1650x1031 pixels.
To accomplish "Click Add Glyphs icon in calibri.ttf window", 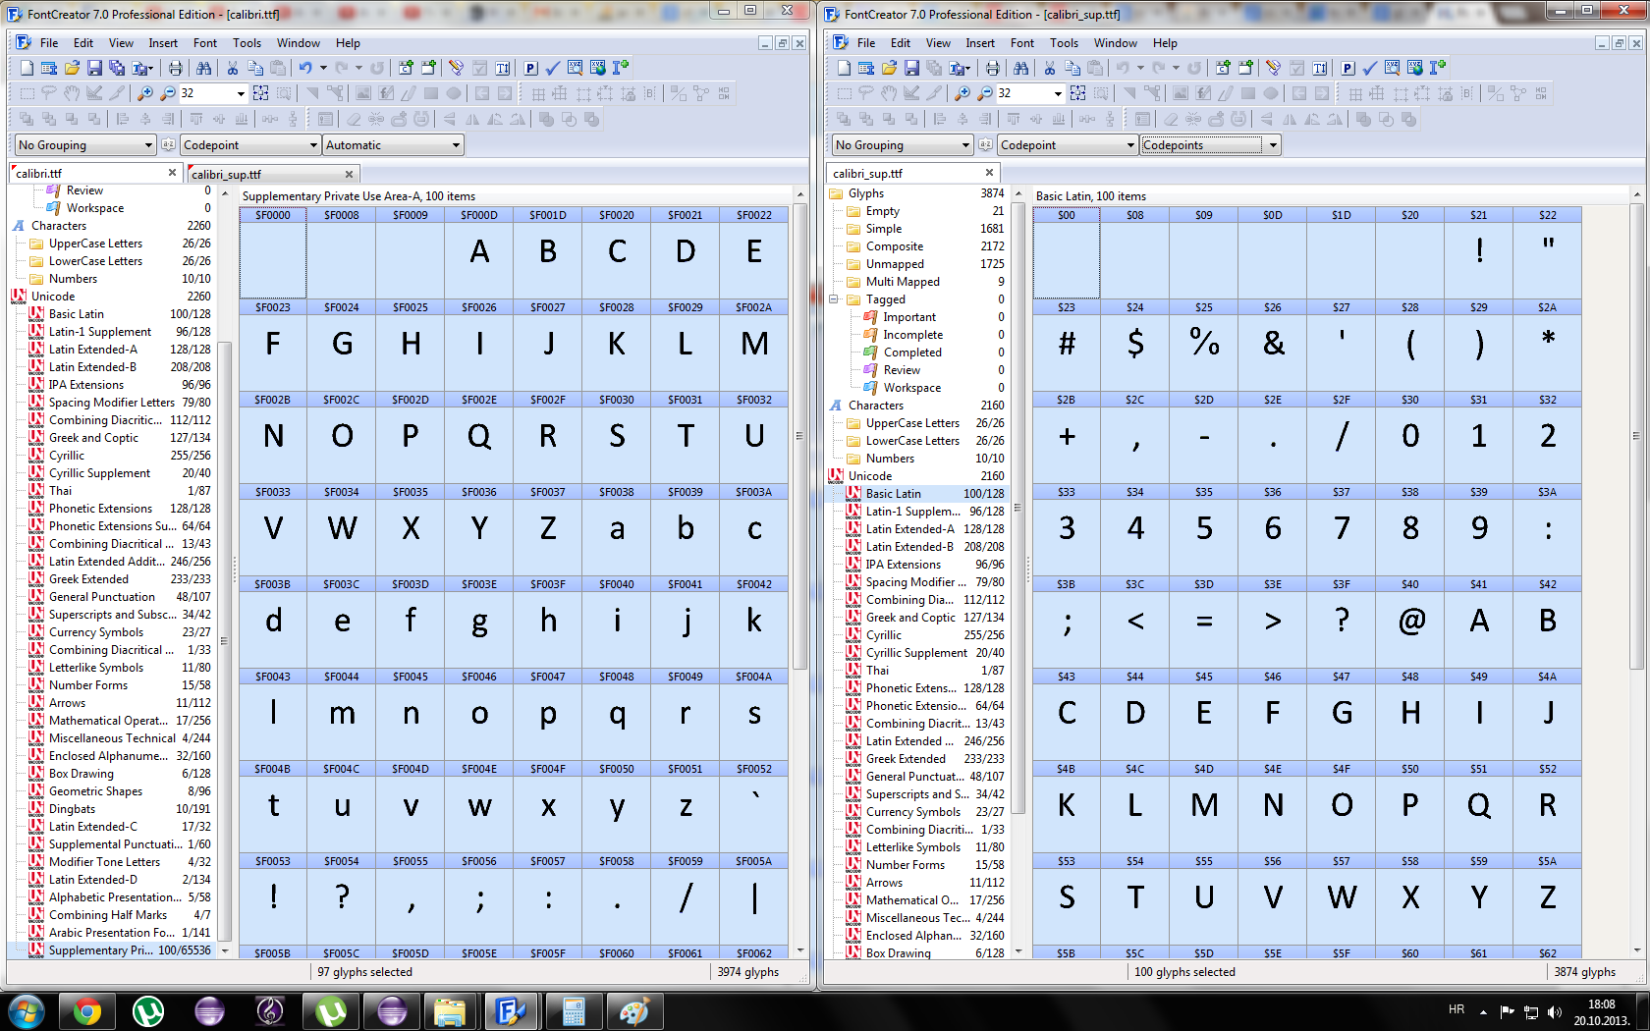I will point(429,68).
